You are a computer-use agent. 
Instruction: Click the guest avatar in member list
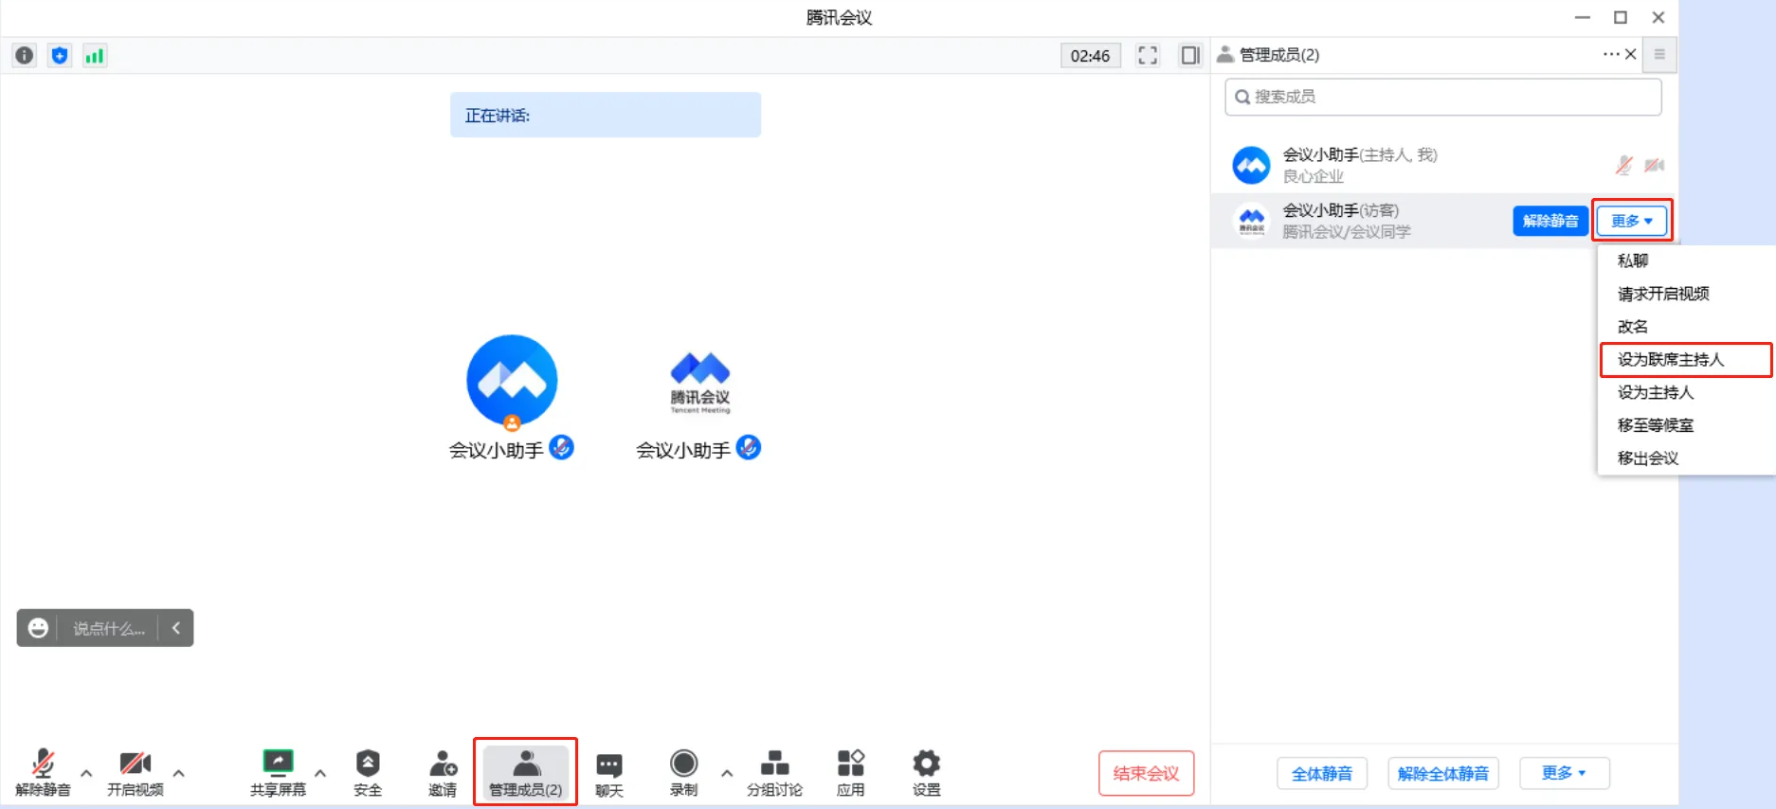(x=1252, y=221)
